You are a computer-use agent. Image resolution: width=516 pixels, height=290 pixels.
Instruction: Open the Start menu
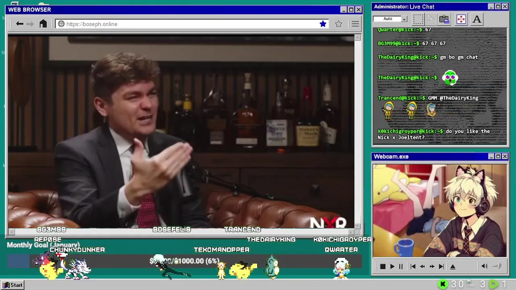pos(12,285)
